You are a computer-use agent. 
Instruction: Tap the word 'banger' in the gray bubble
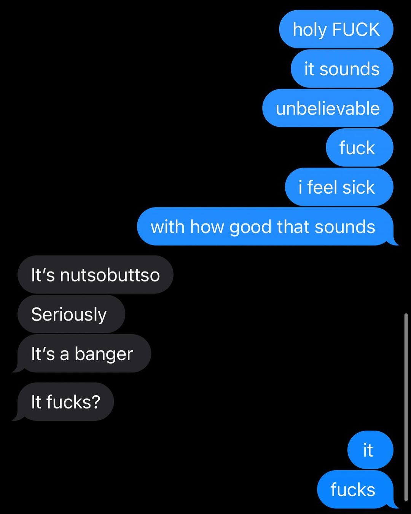click(x=104, y=354)
